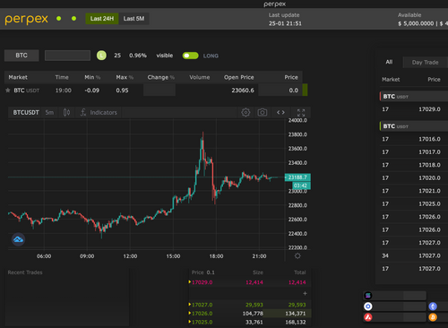Click the red ask price 17029.0 in order book
448x328 pixels.
point(202,282)
